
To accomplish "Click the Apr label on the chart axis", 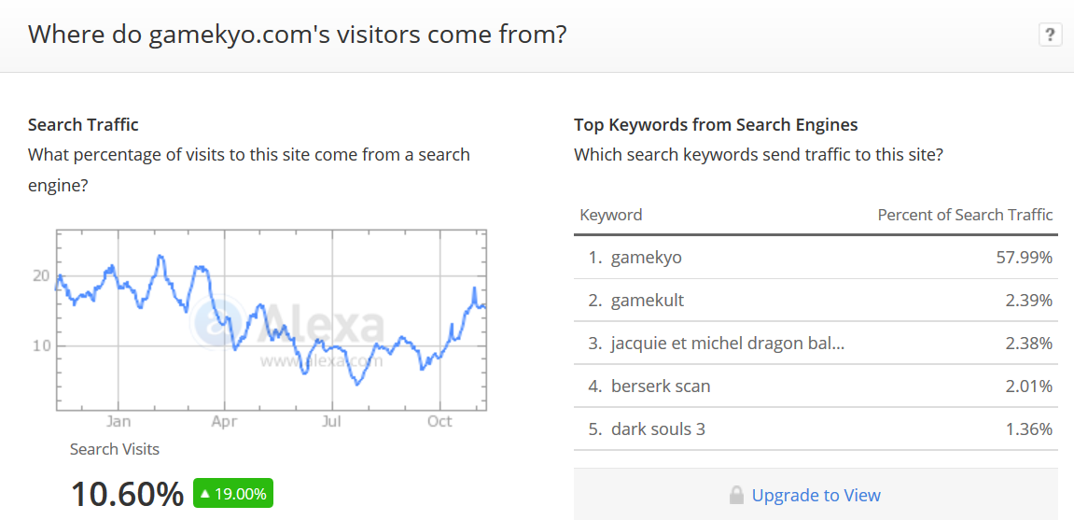I will pos(225,421).
